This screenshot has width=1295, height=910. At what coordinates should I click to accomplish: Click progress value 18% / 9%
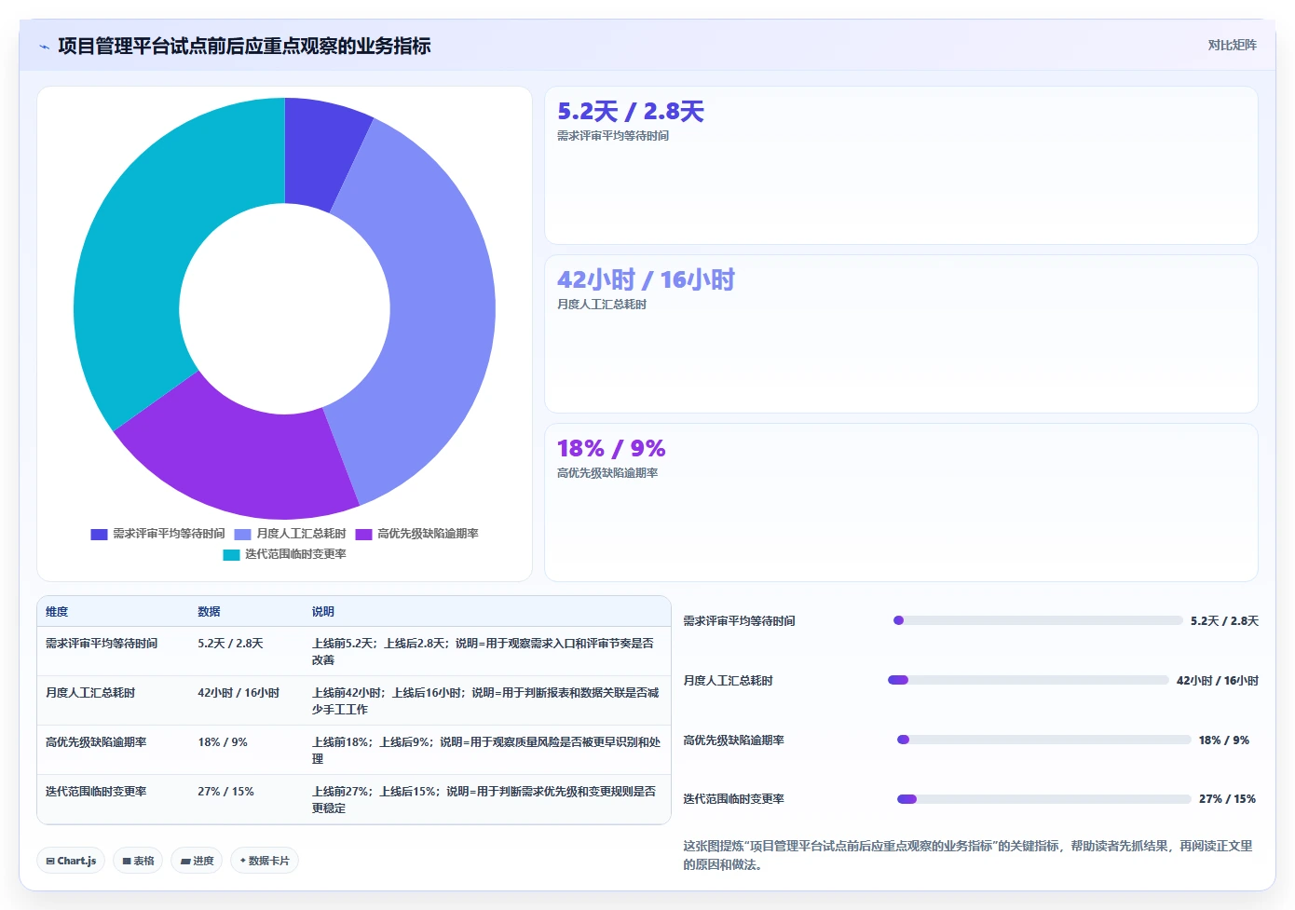point(1224,740)
